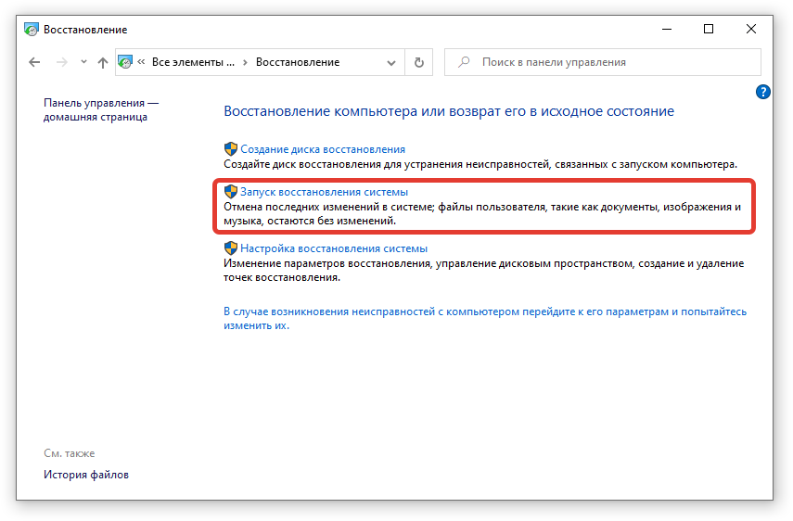Click the magnifier icon in the search box
The image size is (793, 521).
click(x=464, y=62)
